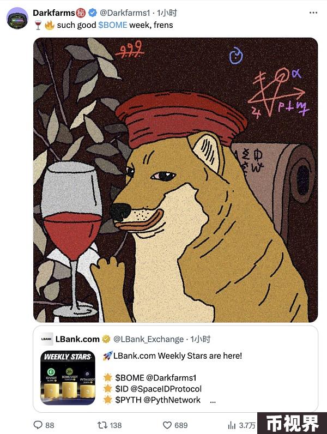
Task: Open the quoted tweet's 1小时 timestamp
Action: 201,339
